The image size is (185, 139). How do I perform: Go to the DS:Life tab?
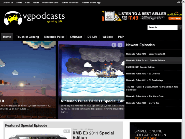pyautogui.click(x=92, y=37)
